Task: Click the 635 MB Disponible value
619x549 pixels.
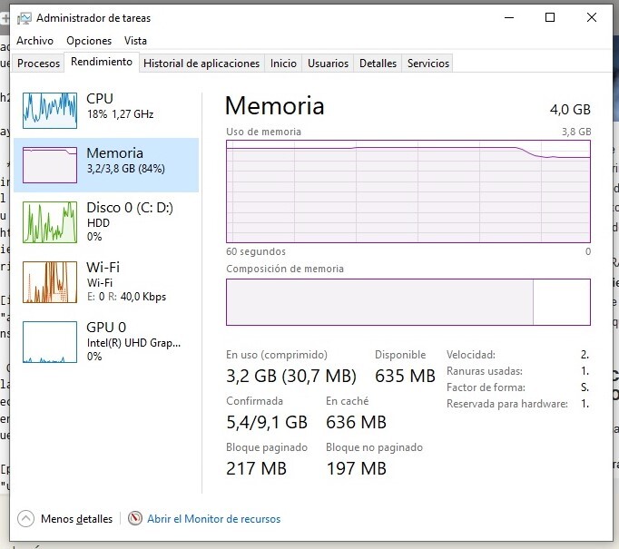Action: (405, 376)
